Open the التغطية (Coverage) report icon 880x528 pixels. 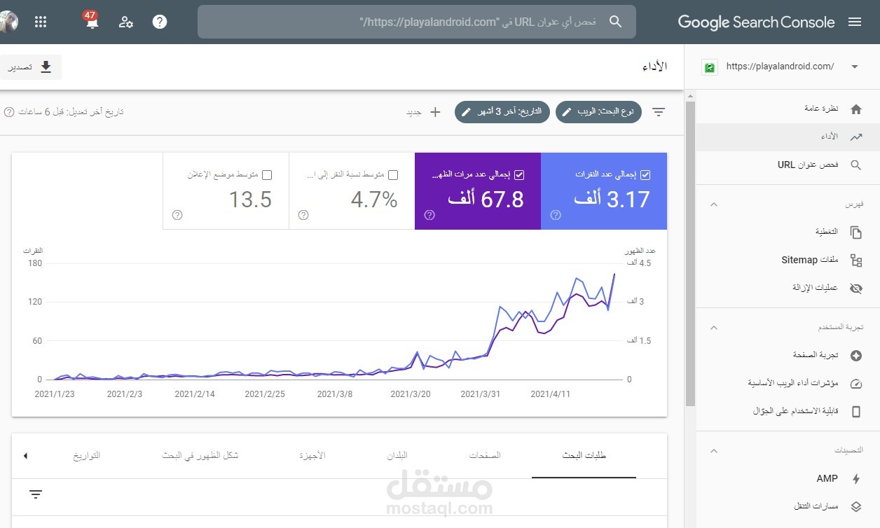pyautogui.click(x=856, y=231)
